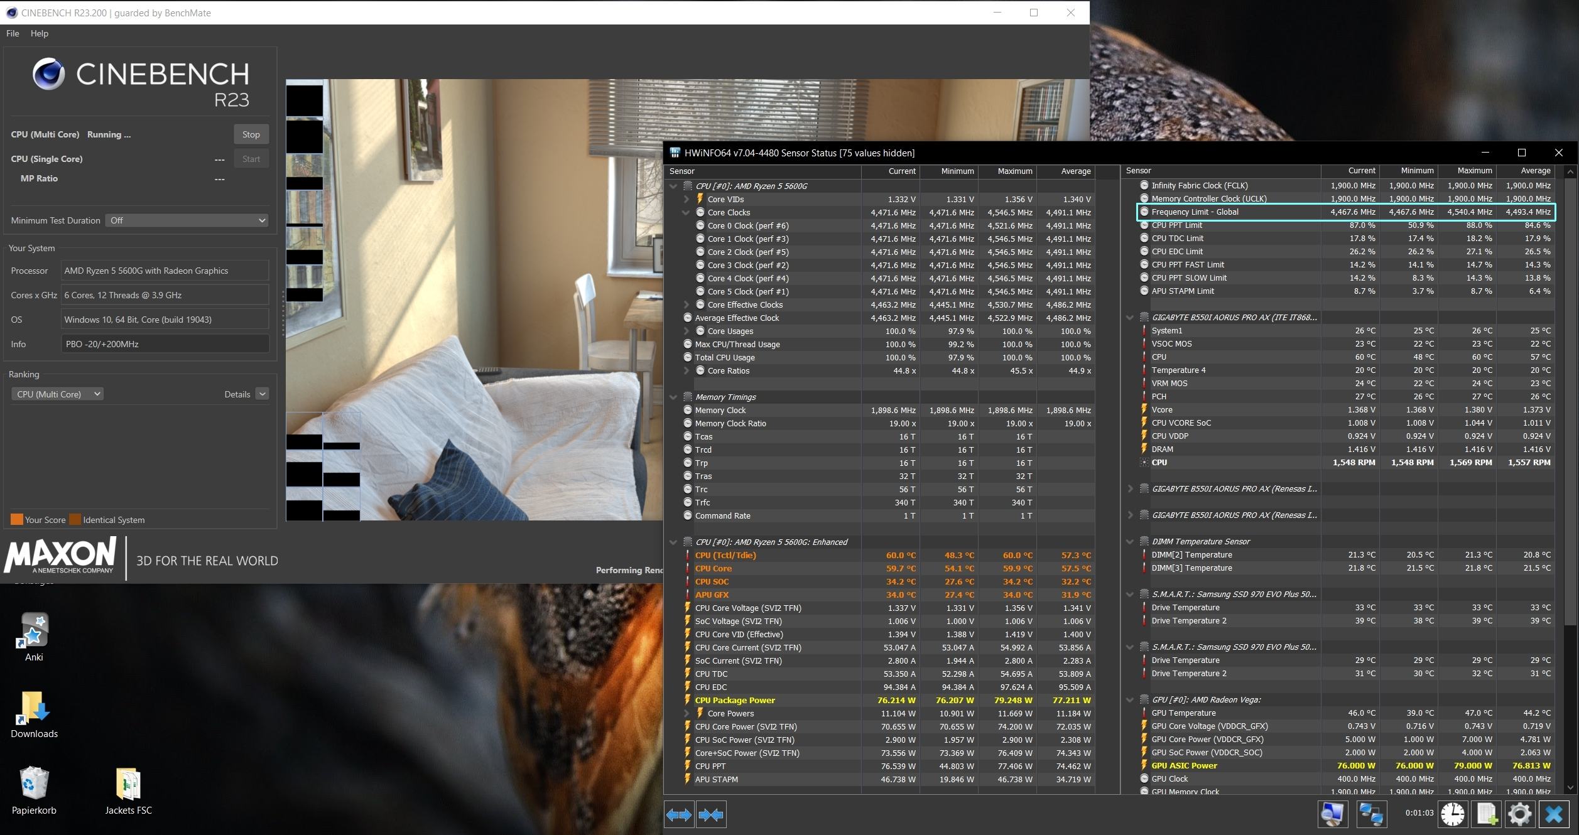This screenshot has width=1579, height=835.
Task: Expand first GIGABYTE Renesas sensor group
Action: pos(1130,488)
